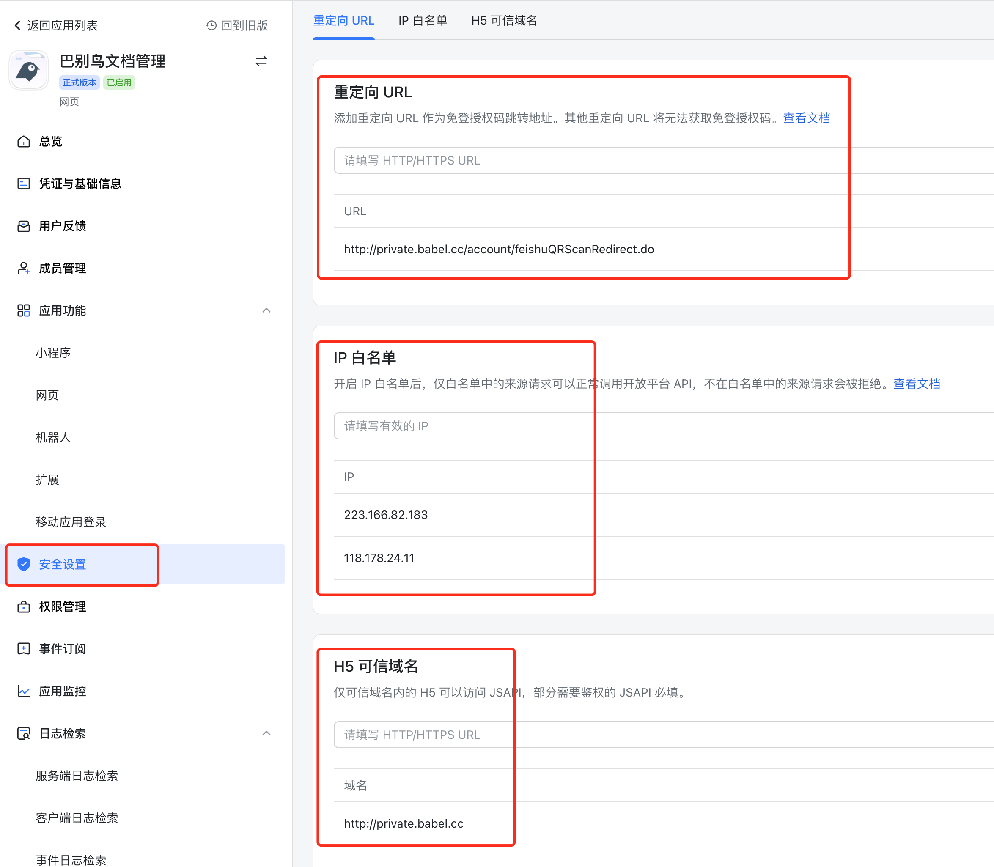Switch to the 重定向 URL tab
This screenshot has height=867, width=994.
point(343,20)
